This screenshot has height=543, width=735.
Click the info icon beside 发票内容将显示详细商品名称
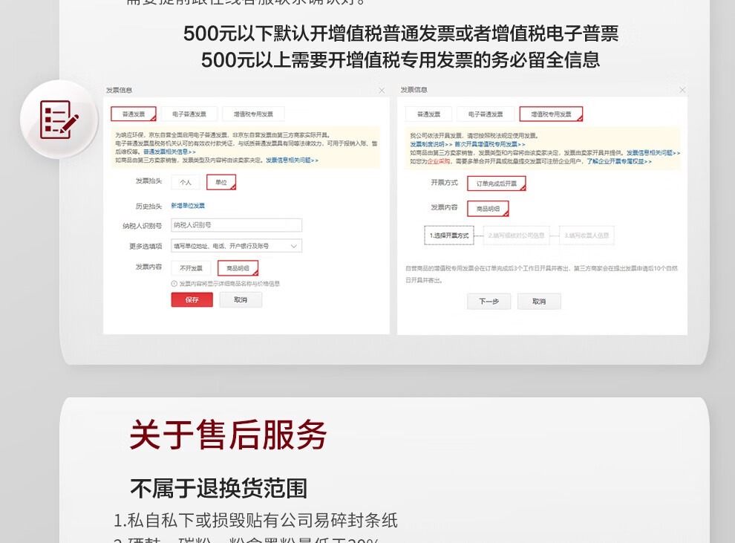(174, 284)
